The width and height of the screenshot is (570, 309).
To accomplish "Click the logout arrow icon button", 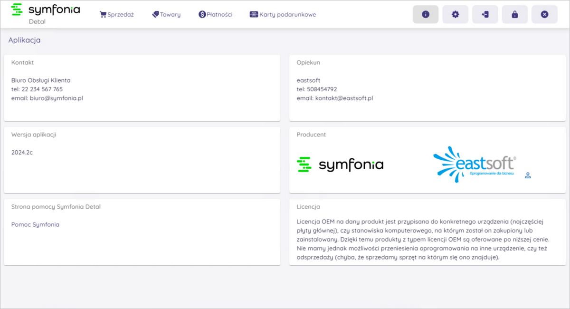I will pyautogui.click(x=485, y=14).
